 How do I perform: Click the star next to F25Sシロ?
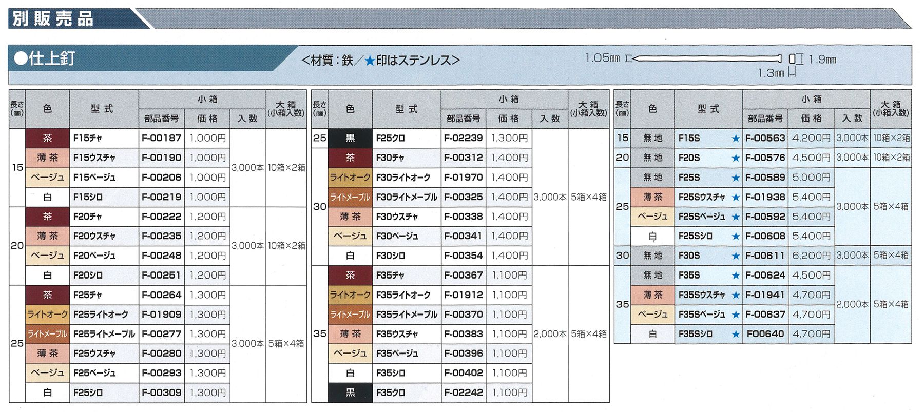(736, 237)
